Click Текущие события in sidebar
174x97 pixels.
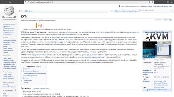point(8,32)
